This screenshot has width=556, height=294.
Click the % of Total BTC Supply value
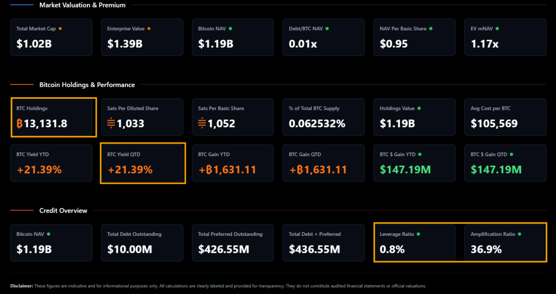(317, 123)
